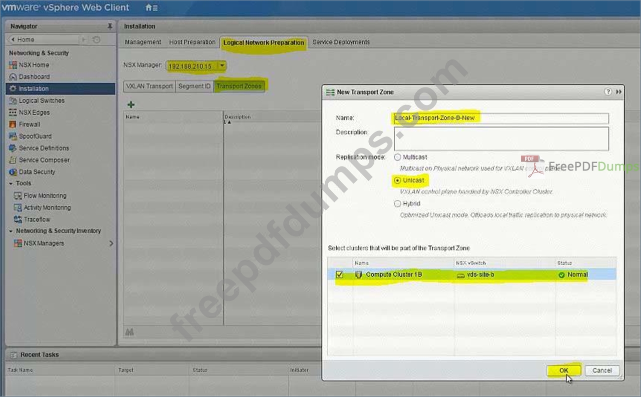
Task: Select the Transport Zones sub-tab
Action: coord(239,86)
